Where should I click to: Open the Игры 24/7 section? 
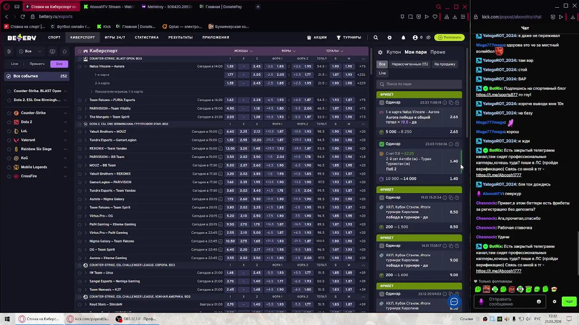(115, 37)
